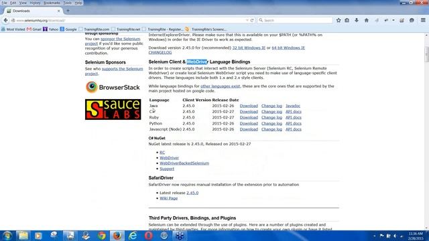Open the Yahoo bookmark

(51, 29)
